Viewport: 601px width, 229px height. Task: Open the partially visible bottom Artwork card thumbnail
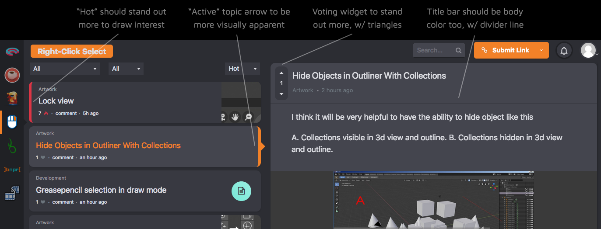click(241, 222)
